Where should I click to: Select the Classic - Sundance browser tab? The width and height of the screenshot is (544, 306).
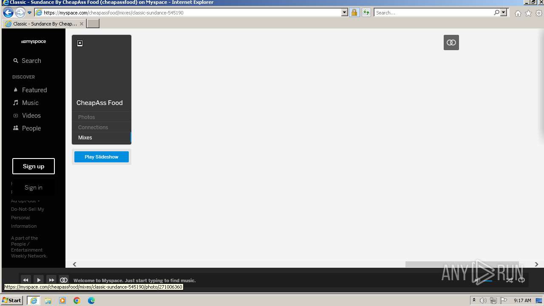pos(44,24)
